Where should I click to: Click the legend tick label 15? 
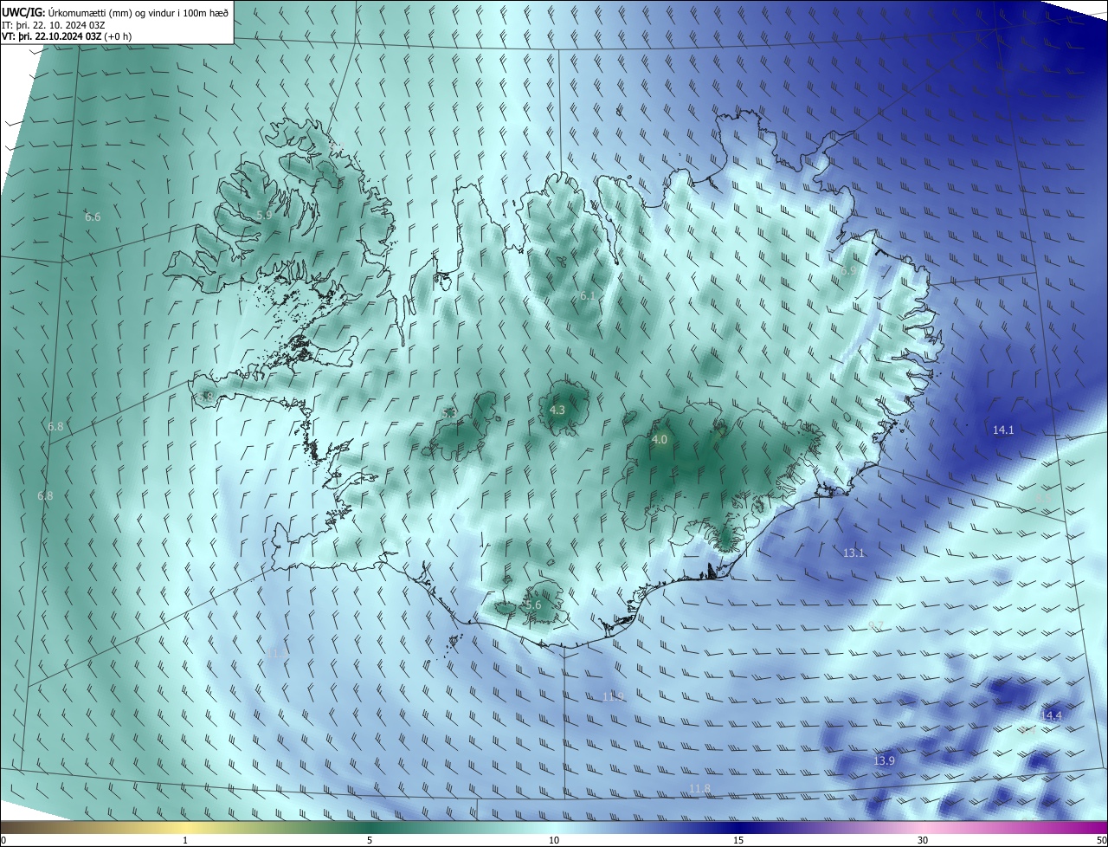[738, 840]
